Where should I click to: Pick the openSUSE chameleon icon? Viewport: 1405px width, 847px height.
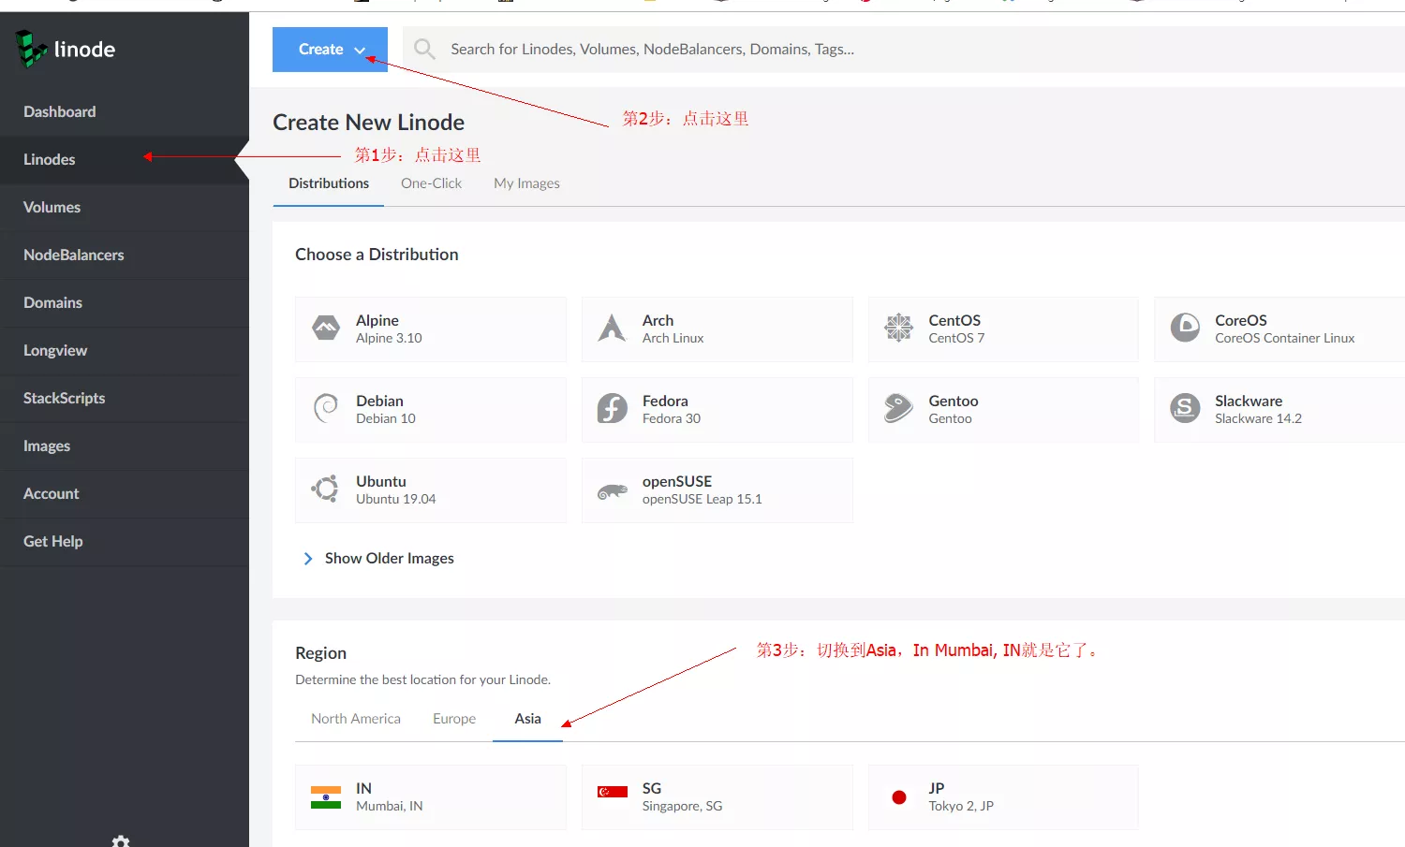[x=612, y=490]
